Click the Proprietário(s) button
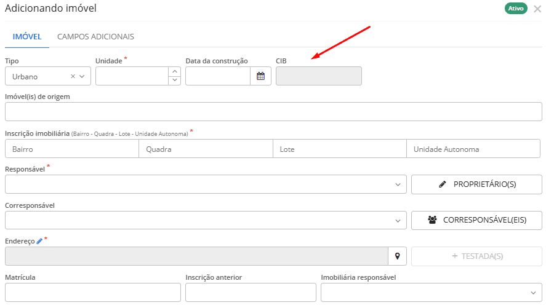Viewport: 546px width, 305px height. click(476, 184)
